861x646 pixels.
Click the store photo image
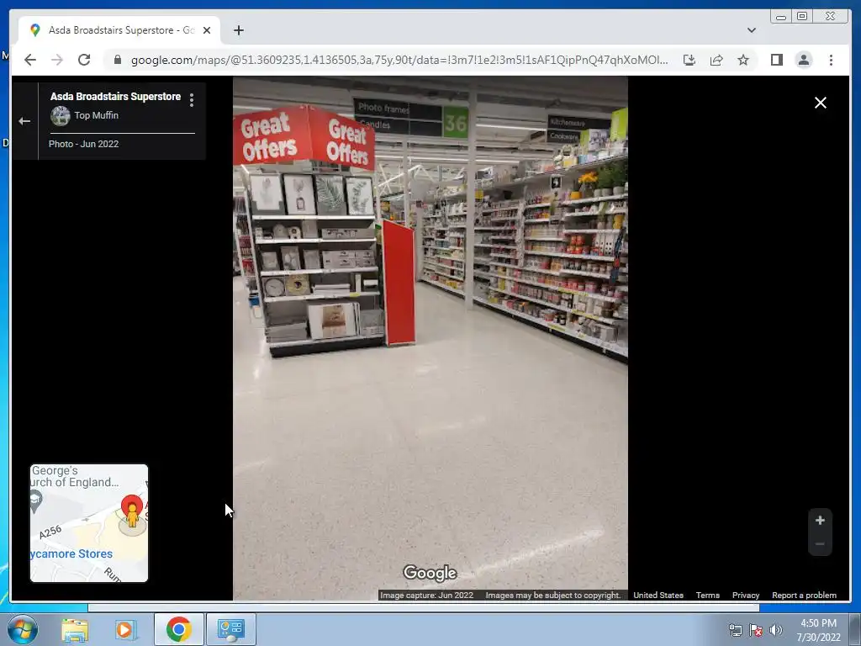coord(430,338)
